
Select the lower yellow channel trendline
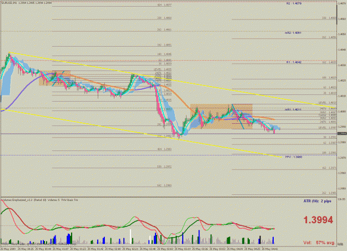[x=142, y=133]
